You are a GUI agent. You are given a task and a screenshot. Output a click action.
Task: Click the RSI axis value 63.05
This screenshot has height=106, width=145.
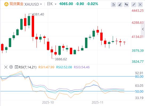coord(139,85)
